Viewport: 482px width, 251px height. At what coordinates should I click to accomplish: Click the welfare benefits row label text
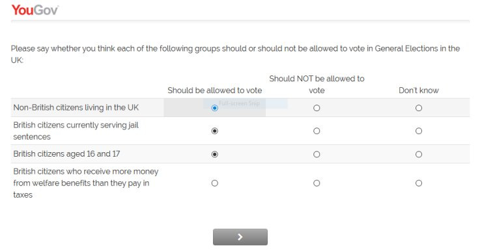tap(86, 183)
